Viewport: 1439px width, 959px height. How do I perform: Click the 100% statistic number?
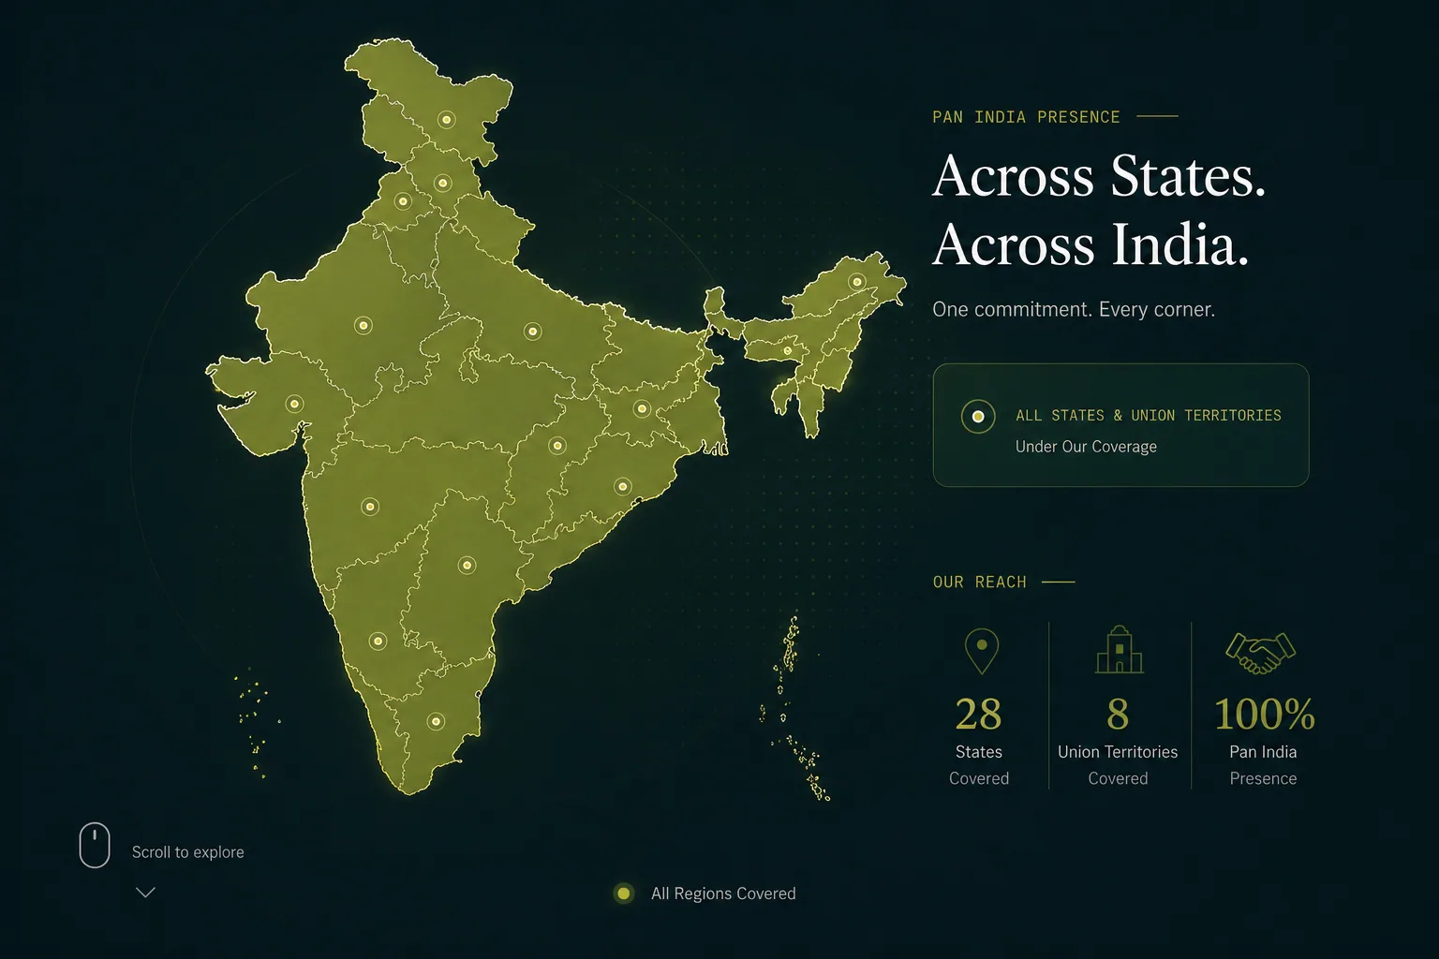click(x=1264, y=715)
